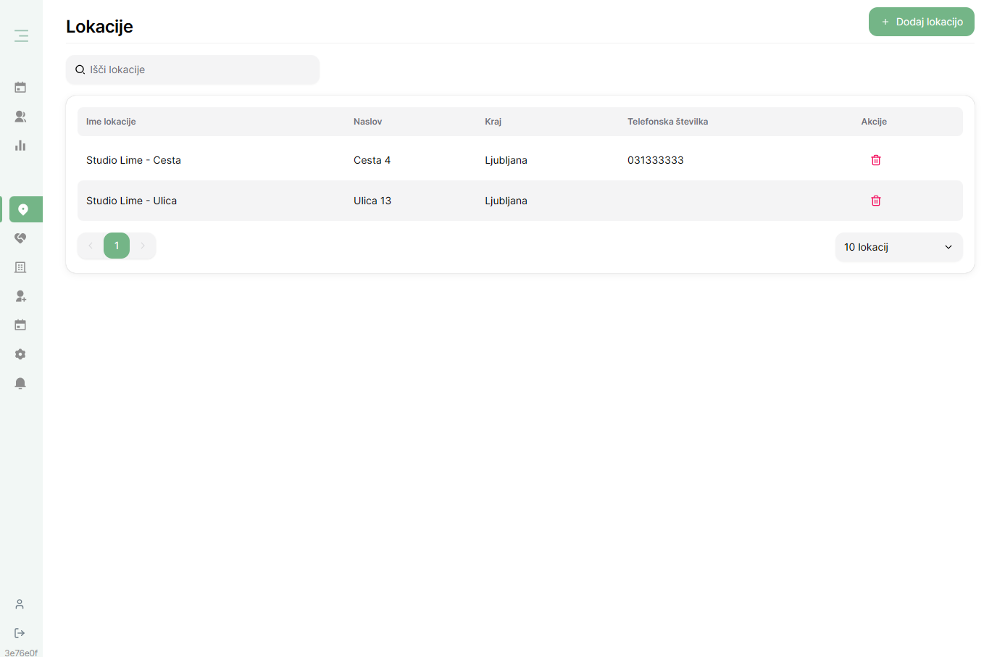Click the logout arrow icon
This screenshot has height=657, width=1005.
(20, 633)
